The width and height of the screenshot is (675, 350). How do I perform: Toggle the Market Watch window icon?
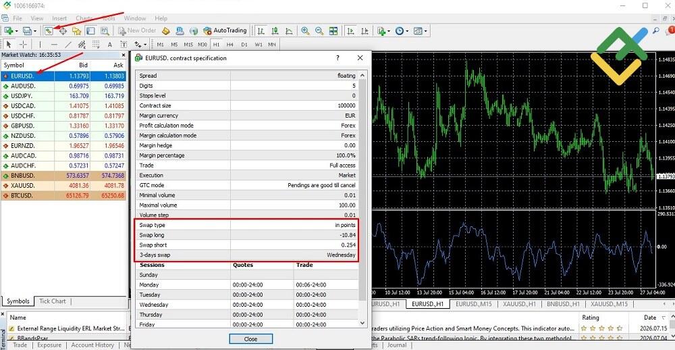(49, 30)
